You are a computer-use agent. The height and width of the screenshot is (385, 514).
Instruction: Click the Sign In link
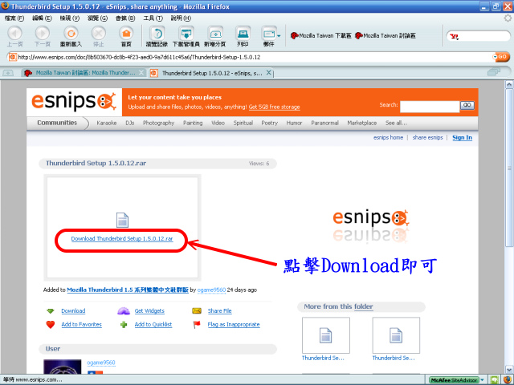463,137
